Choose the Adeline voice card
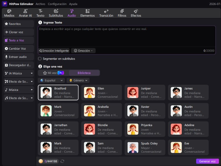The height and width of the screenshot is (166, 221). coord(188,129)
